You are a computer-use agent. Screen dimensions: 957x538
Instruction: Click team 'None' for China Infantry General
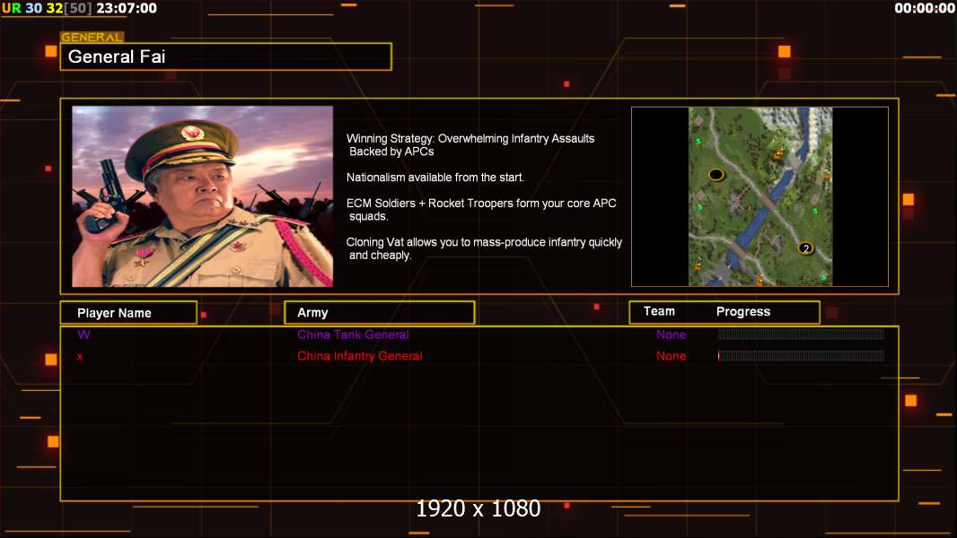[671, 356]
